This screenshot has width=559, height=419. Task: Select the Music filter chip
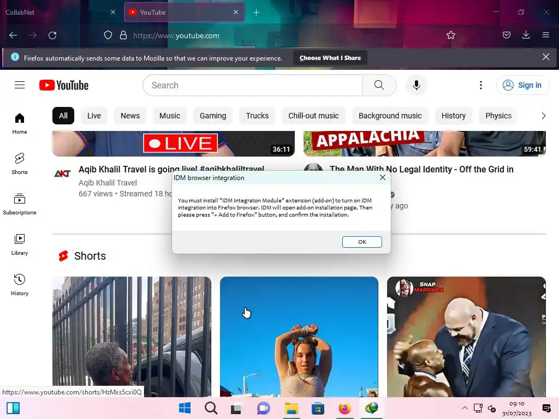[170, 116]
